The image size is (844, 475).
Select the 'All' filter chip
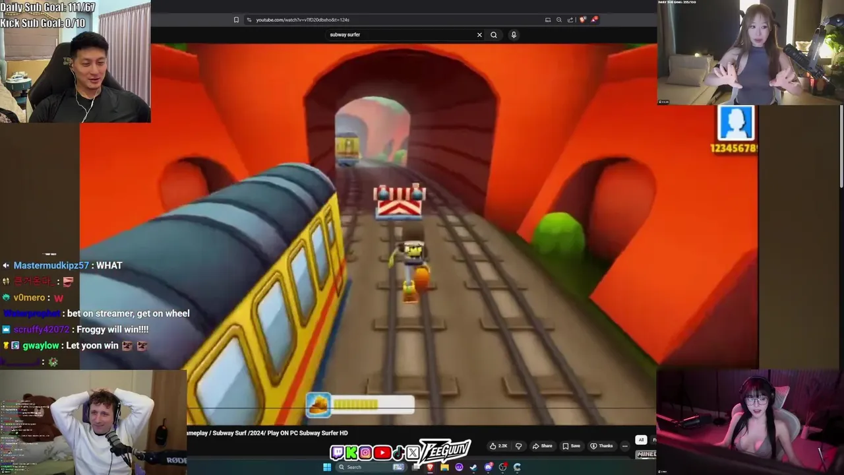tap(641, 439)
